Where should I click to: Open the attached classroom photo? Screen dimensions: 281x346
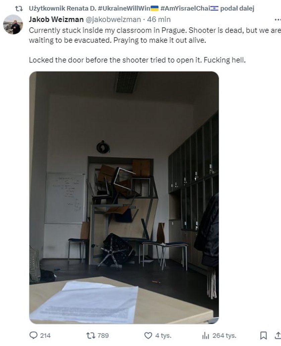124,198
